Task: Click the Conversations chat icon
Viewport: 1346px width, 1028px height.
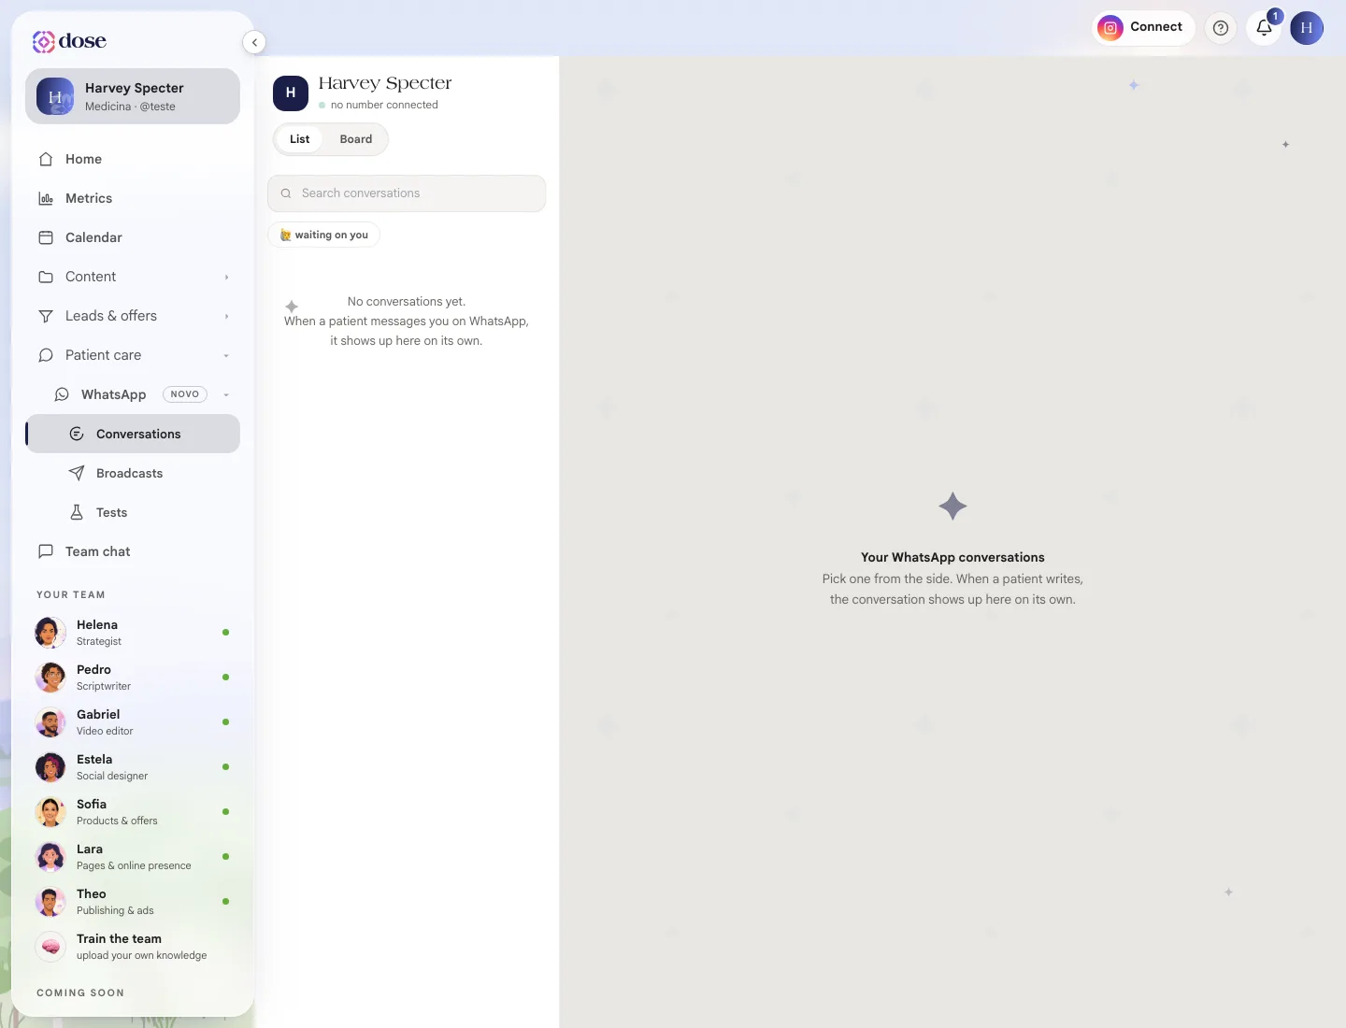Action: (77, 434)
